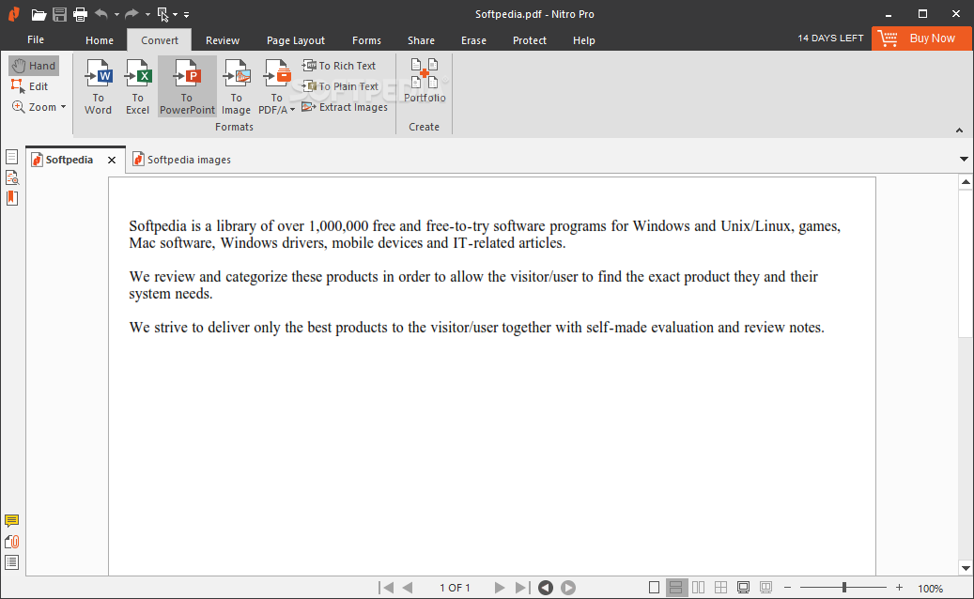Viewport: 974px width, 599px height.
Task: Convert PDF To Word
Action: pos(98,87)
